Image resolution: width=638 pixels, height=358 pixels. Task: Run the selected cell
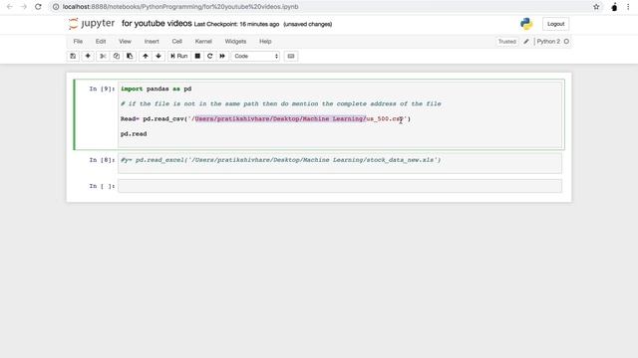(x=179, y=56)
